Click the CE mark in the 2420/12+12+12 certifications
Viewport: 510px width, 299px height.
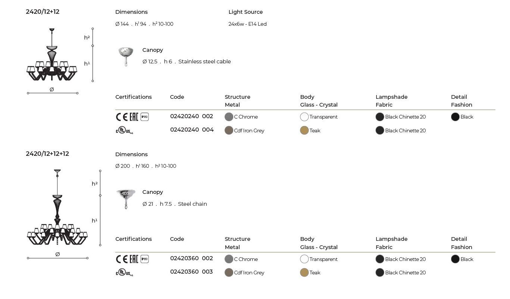point(122,259)
